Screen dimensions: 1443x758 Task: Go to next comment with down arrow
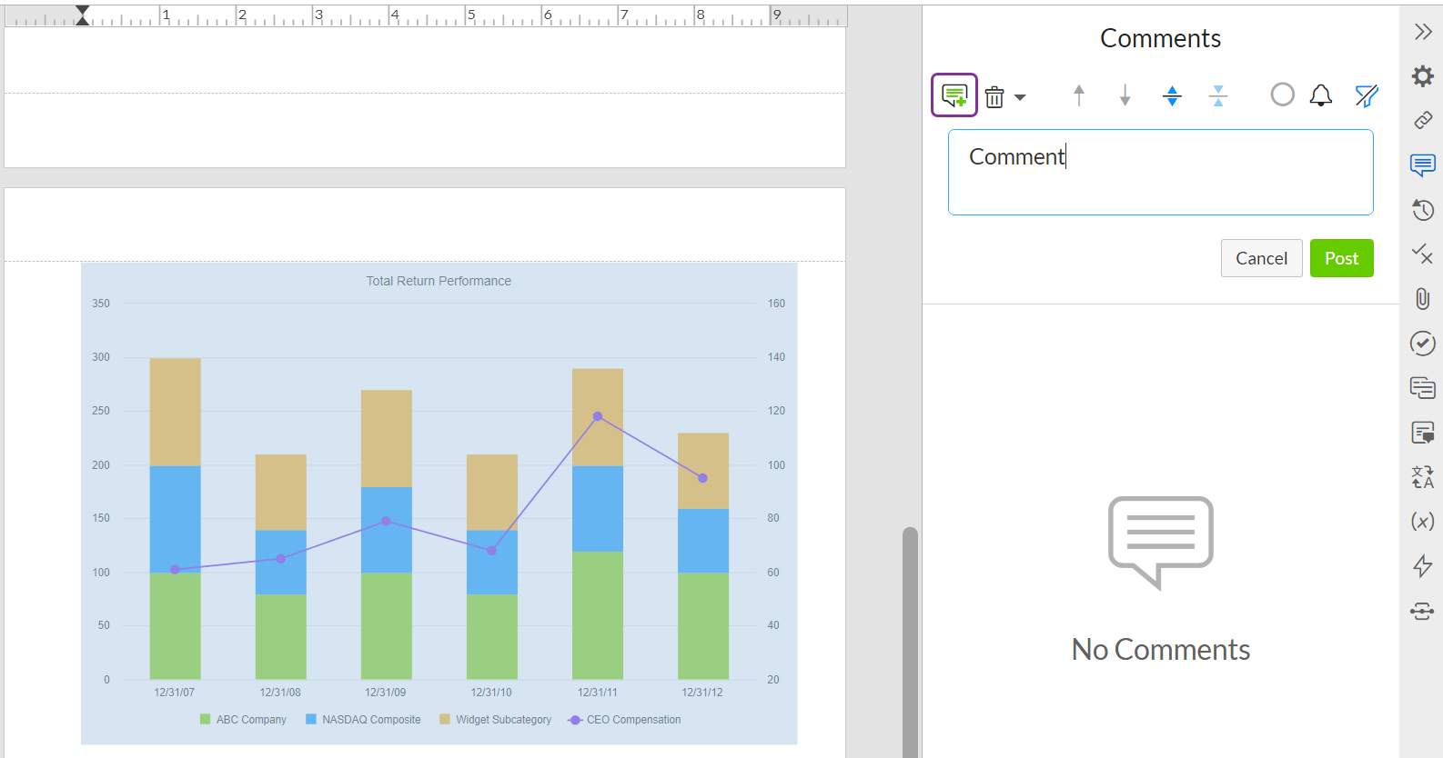click(x=1125, y=95)
